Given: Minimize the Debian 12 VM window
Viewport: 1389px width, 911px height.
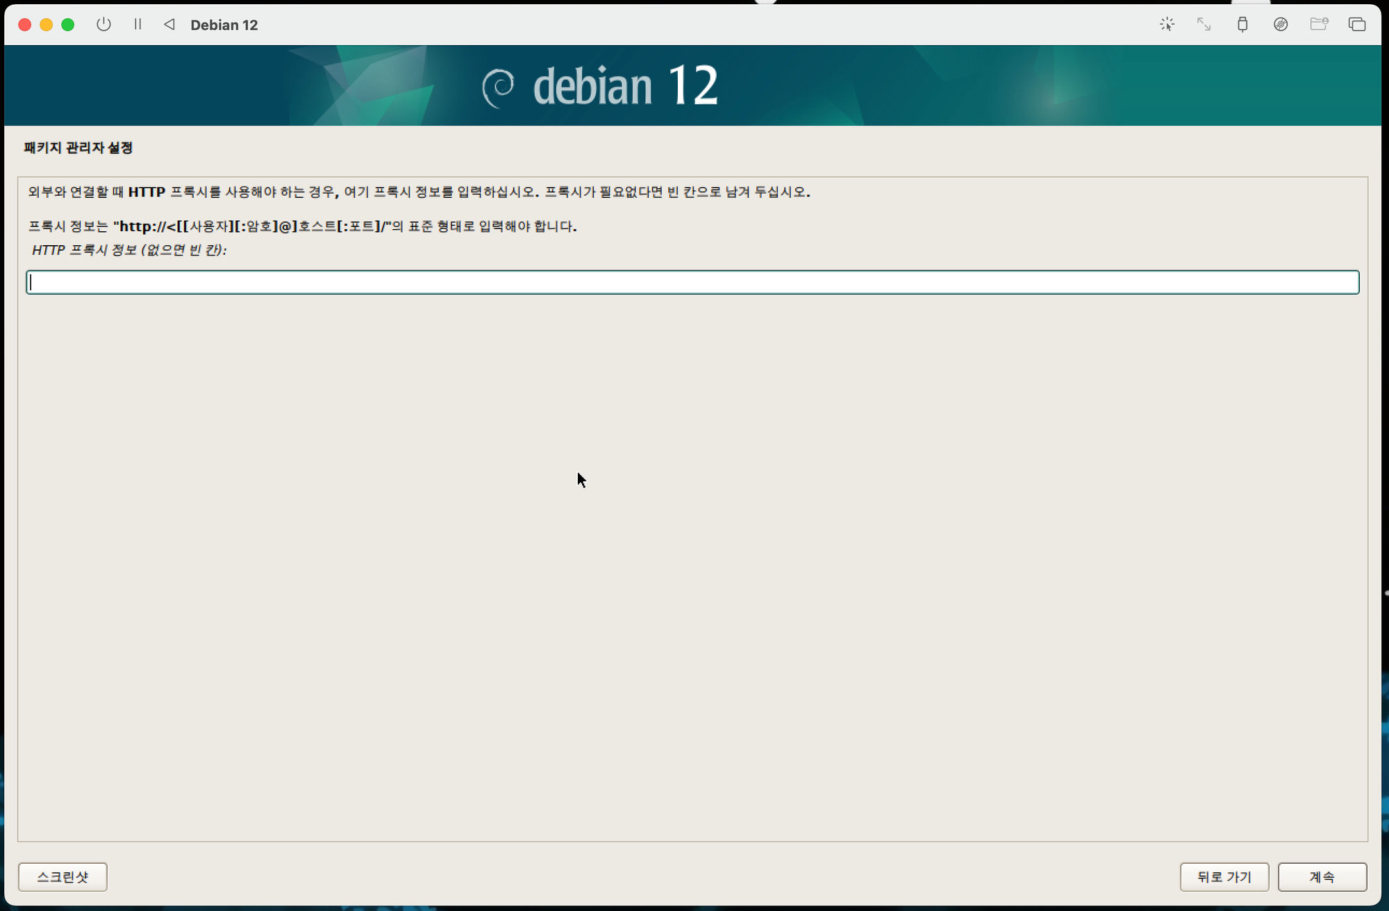Looking at the screenshot, I should (47, 24).
